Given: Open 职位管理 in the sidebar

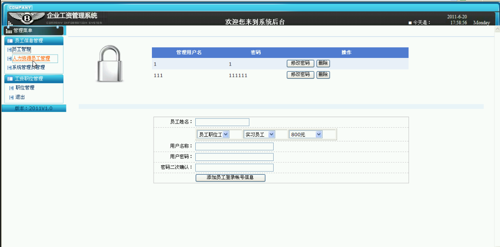Looking at the screenshot, I should [25, 88].
